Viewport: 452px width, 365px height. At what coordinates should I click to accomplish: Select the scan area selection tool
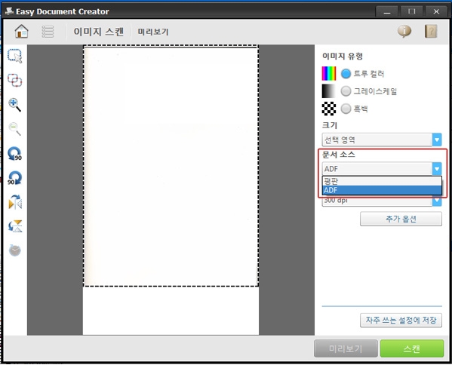(x=14, y=56)
